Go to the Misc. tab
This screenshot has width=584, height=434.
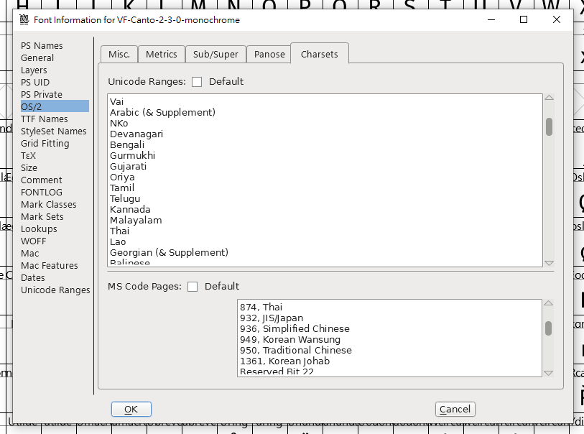(x=119, y=55)
